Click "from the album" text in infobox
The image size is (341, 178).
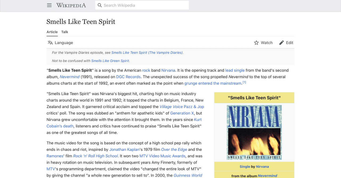(244, 176)
